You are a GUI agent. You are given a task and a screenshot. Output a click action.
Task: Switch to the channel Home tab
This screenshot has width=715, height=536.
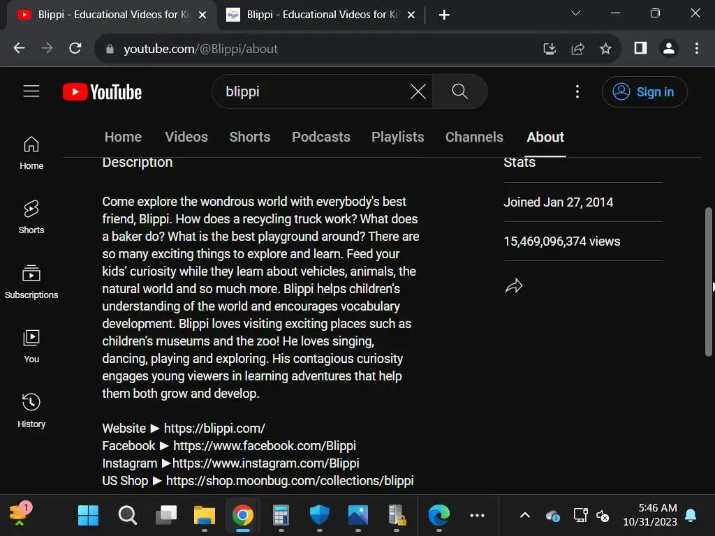[123, 137]
